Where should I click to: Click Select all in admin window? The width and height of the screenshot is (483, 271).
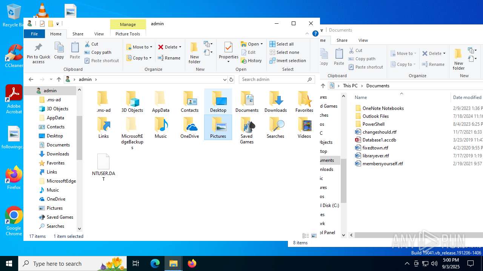281,44
